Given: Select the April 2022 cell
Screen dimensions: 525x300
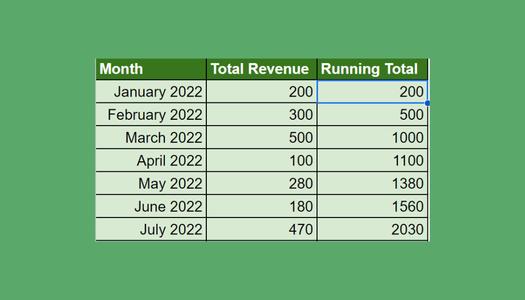Looking at the screenshot, I should pos(151,161).
